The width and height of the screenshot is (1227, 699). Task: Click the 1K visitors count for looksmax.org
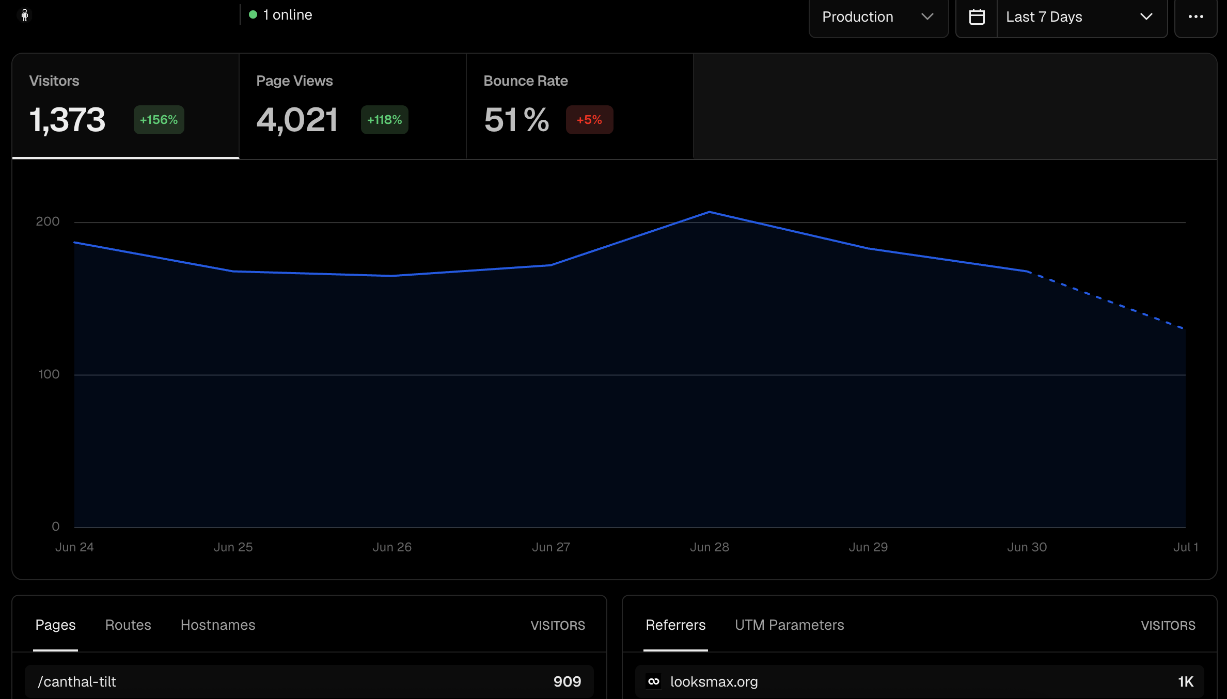(x=1186, y=681)
